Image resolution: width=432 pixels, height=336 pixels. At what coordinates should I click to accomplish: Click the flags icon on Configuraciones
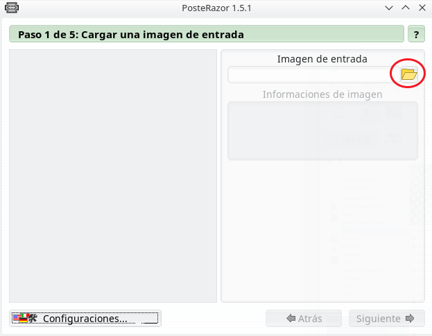point(24,319)
